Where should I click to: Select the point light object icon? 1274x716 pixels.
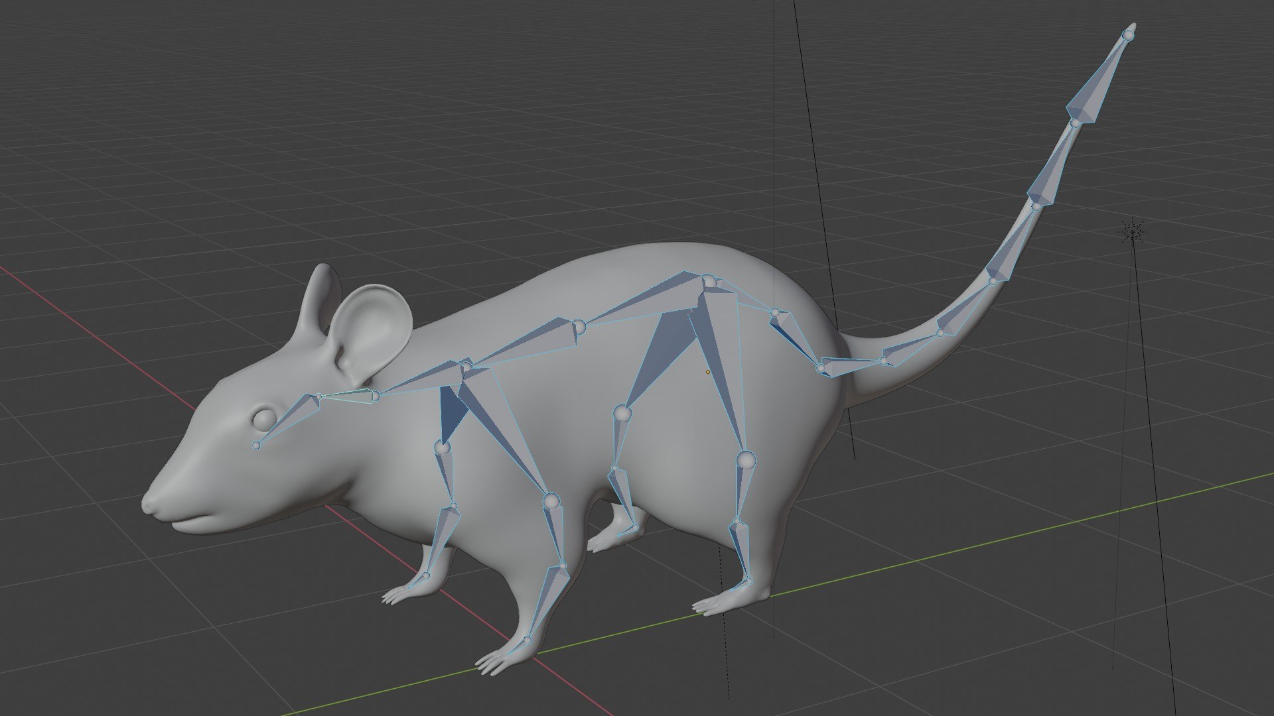[x=1133, y=231]
